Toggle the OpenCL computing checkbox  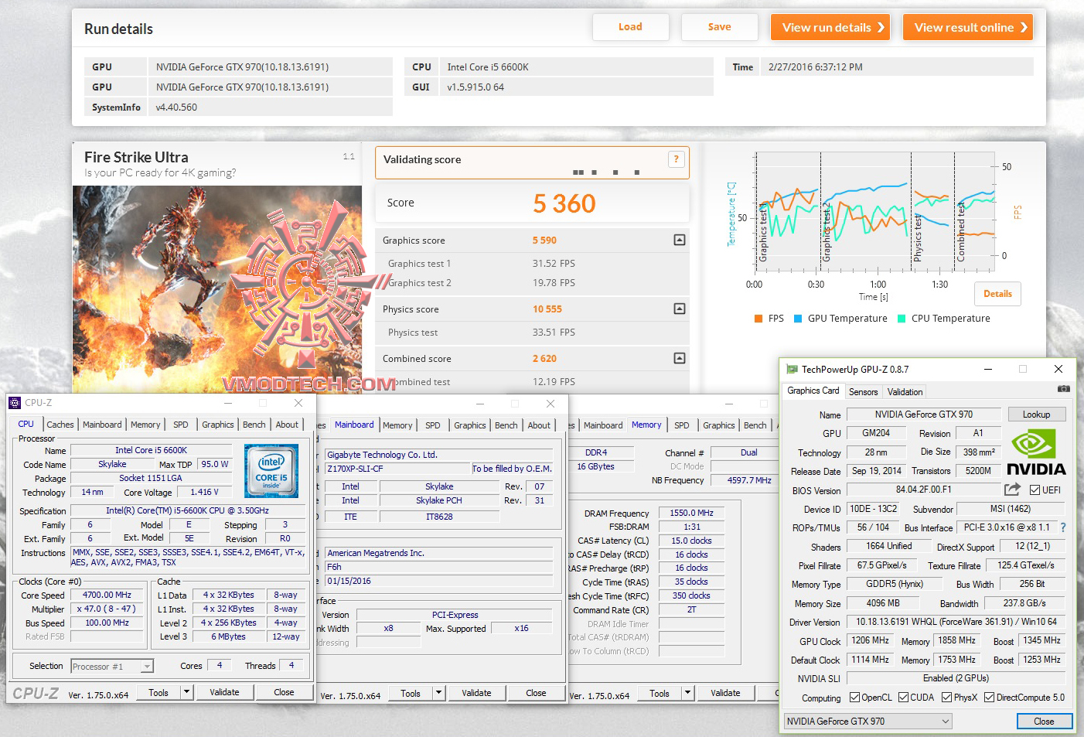854,698
